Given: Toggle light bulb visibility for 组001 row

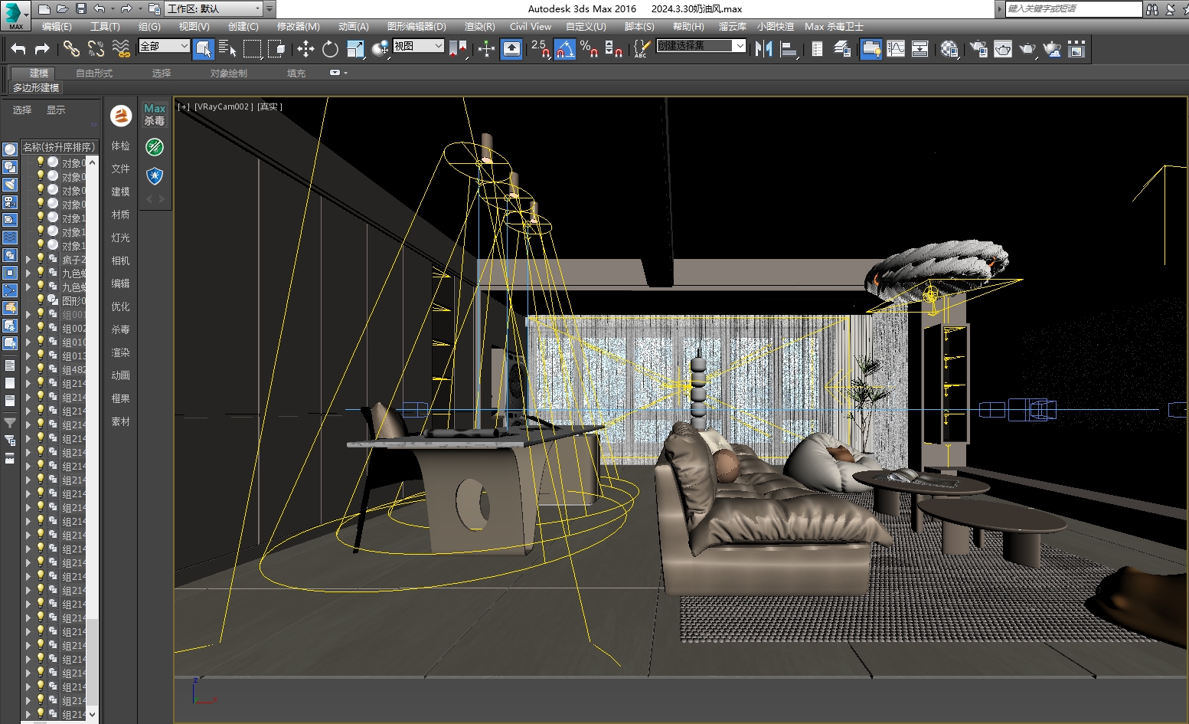Looking at the screenshot, I should [x=41, y=314].
